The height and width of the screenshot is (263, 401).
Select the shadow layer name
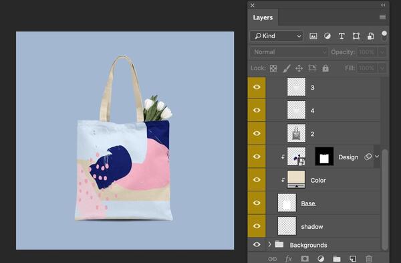click(312, 227)
